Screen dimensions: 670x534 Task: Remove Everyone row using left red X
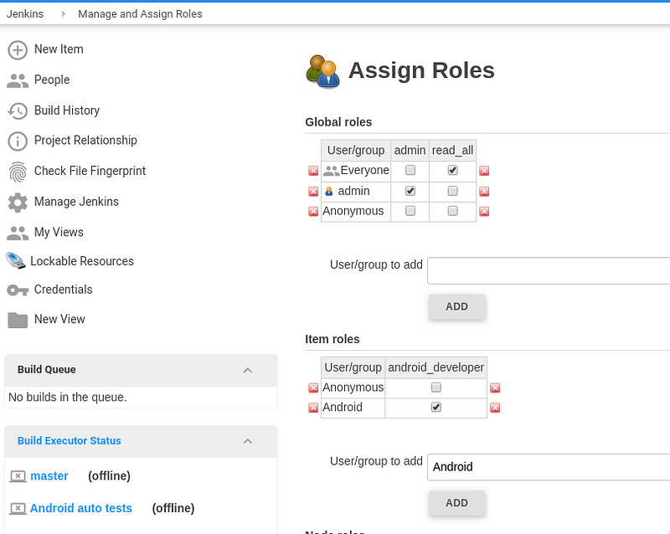click(x=313, y=171)
